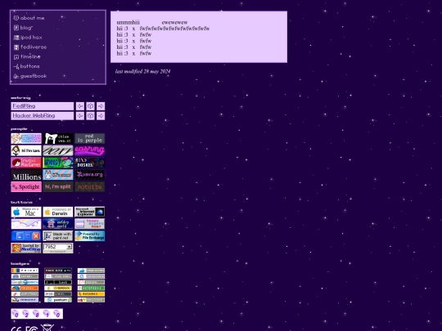The image size is (442, 331).
Task: Click the 'Made on a Mac' button
Action: coord(26,212)
